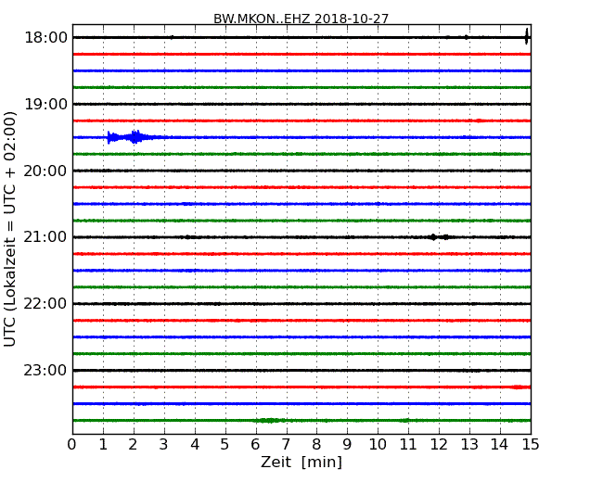This screenshot has width=603, height=482.
Task: Click the x-axis tick label 8
Action: [x=316, y=445]
